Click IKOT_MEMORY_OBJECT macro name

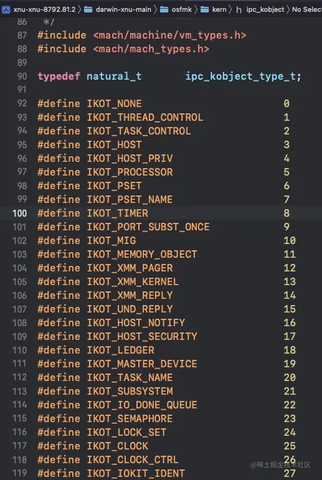(142, 254)
